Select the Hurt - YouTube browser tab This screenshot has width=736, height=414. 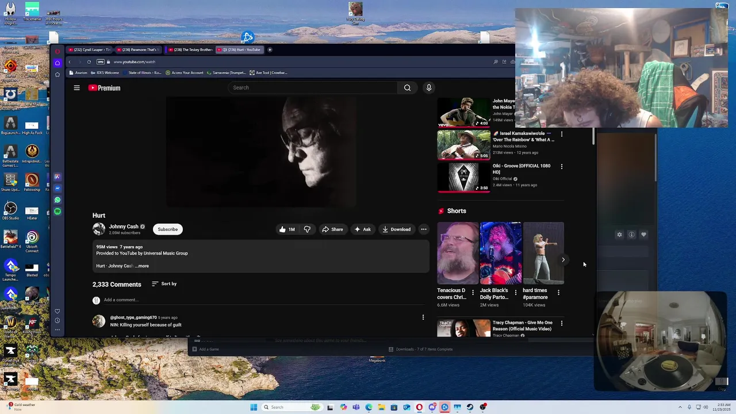[x=240, y=49]
